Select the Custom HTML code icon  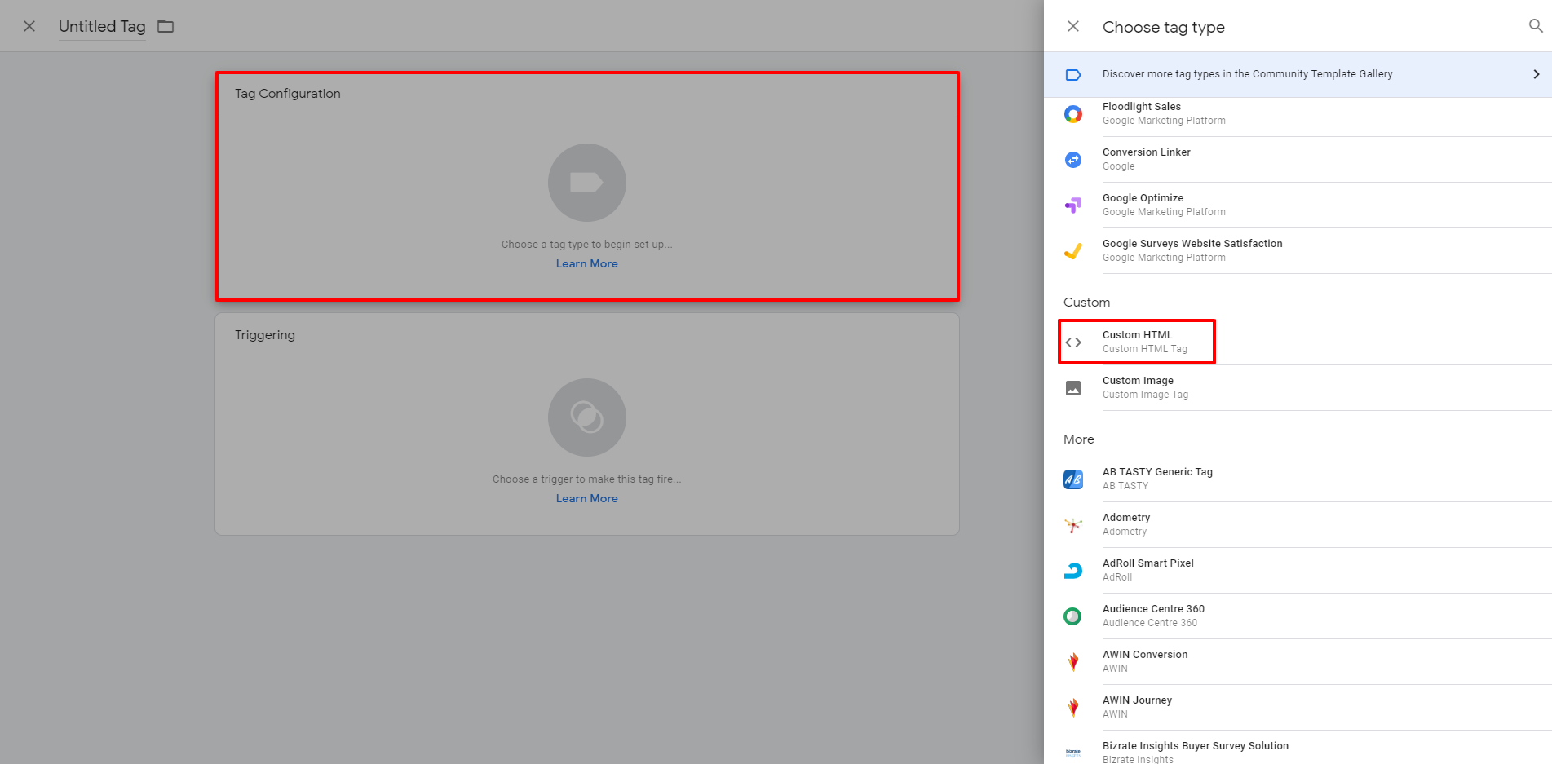1072,342
